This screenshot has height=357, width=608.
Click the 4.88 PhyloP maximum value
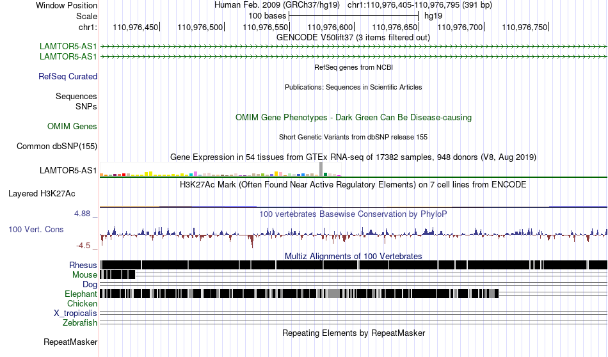tap(82, 214)
